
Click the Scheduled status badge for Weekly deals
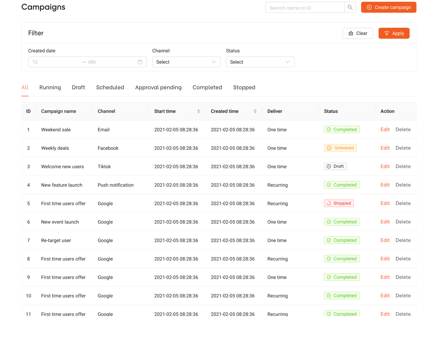(340, 148)
